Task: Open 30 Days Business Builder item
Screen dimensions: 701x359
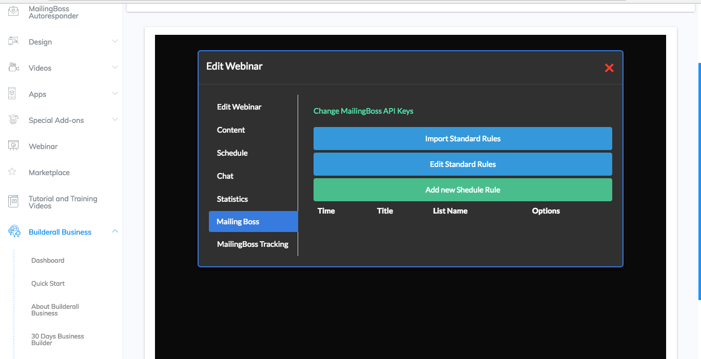Action: (57, 340)
